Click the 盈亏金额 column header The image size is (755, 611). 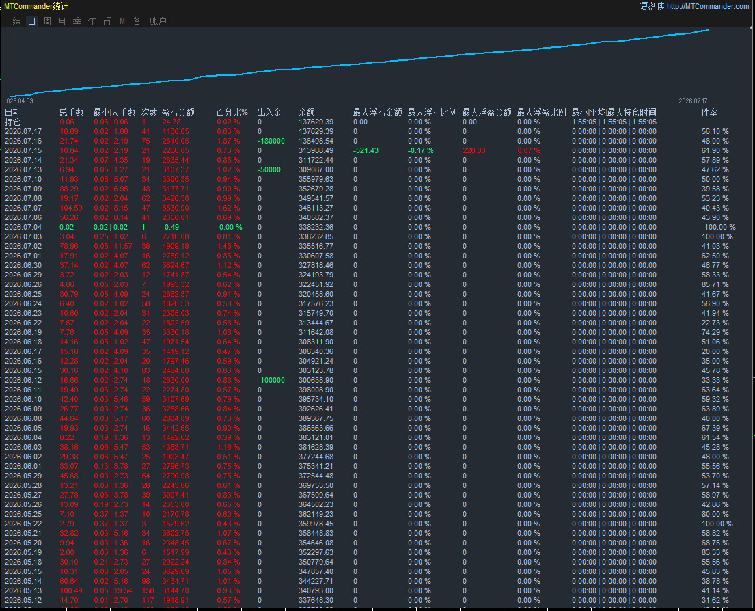(178, 112)
